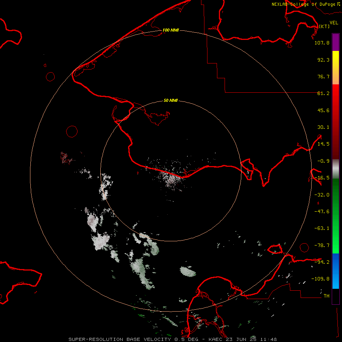Click the -109.8 scale value
This screenshot has height=342, width=342.
pyautogui.click(x=320, y=279)
